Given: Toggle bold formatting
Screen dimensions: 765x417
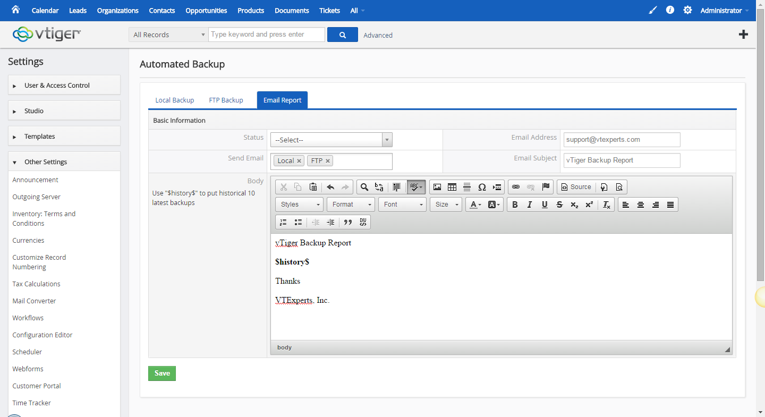Looking at the screenshot, I should click(x=515, y=205).
